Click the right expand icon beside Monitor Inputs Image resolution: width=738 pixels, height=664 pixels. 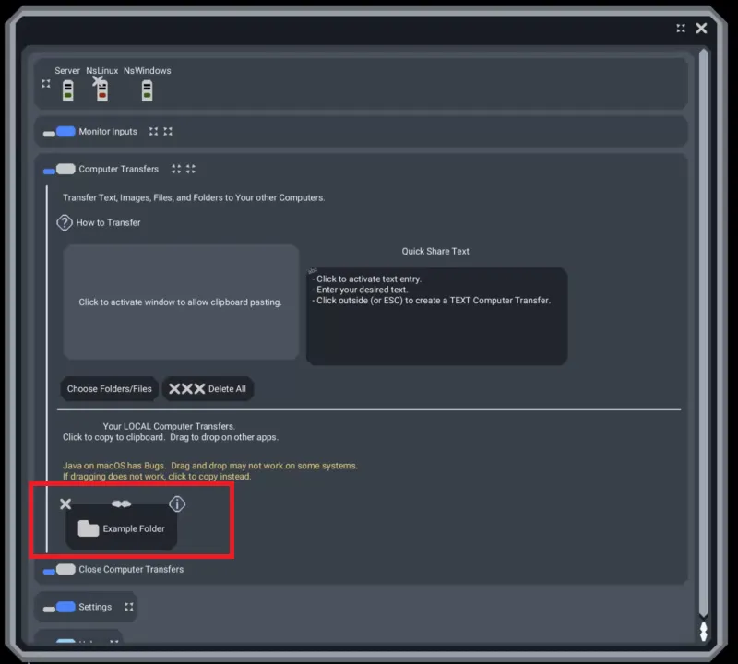click(168, 131)
